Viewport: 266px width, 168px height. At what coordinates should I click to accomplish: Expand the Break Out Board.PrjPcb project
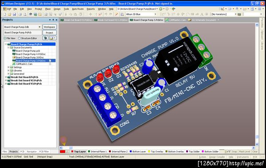pyautogui.click(x=6, y=77)
